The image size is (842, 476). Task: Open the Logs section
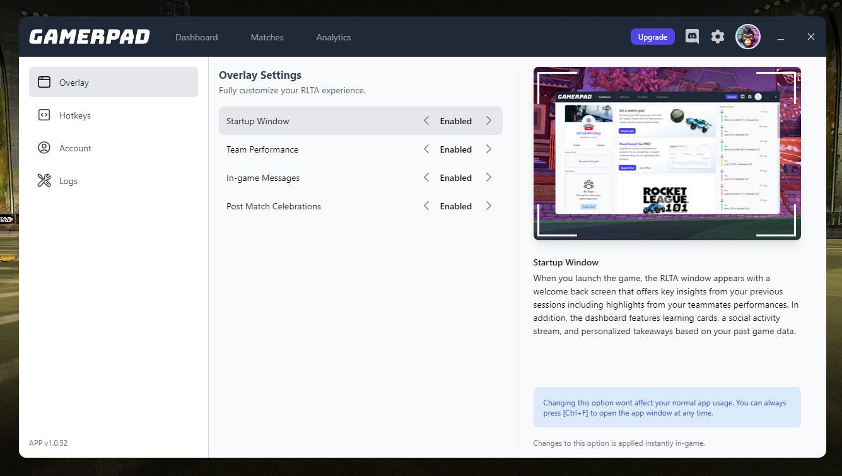pyautogui.click(x=114, y=181)
